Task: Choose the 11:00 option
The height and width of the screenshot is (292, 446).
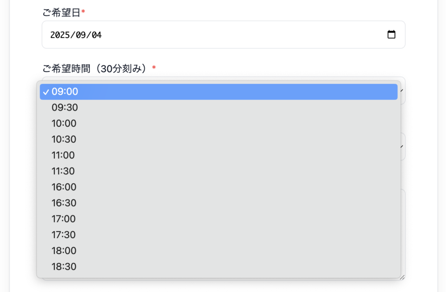Action: click(219, 155)
